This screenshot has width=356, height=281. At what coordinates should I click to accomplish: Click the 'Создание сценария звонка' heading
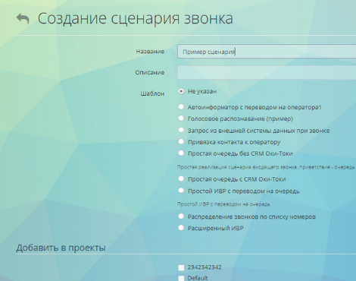click(x=136, y=18)
